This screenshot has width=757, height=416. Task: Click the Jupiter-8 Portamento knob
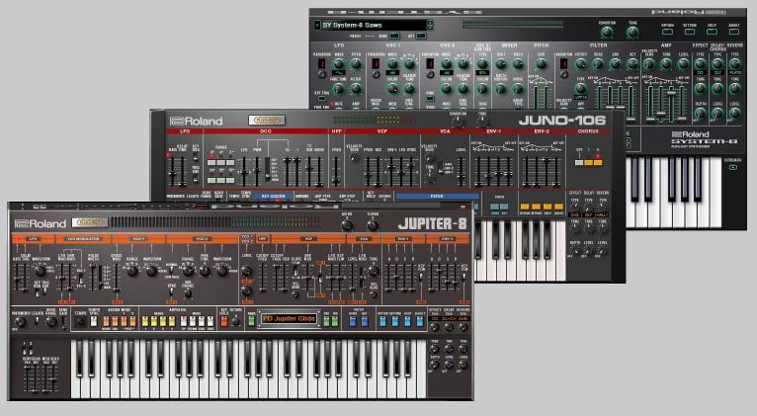(x=21, y=322)
